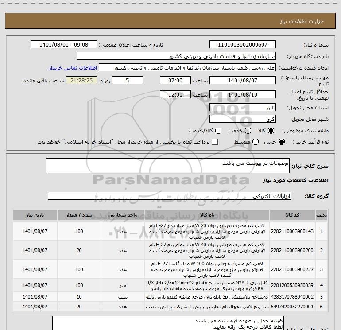The image size is (341, 330).
Task: Click product code 2282110003900200
Action: click(x=292, y=250)
